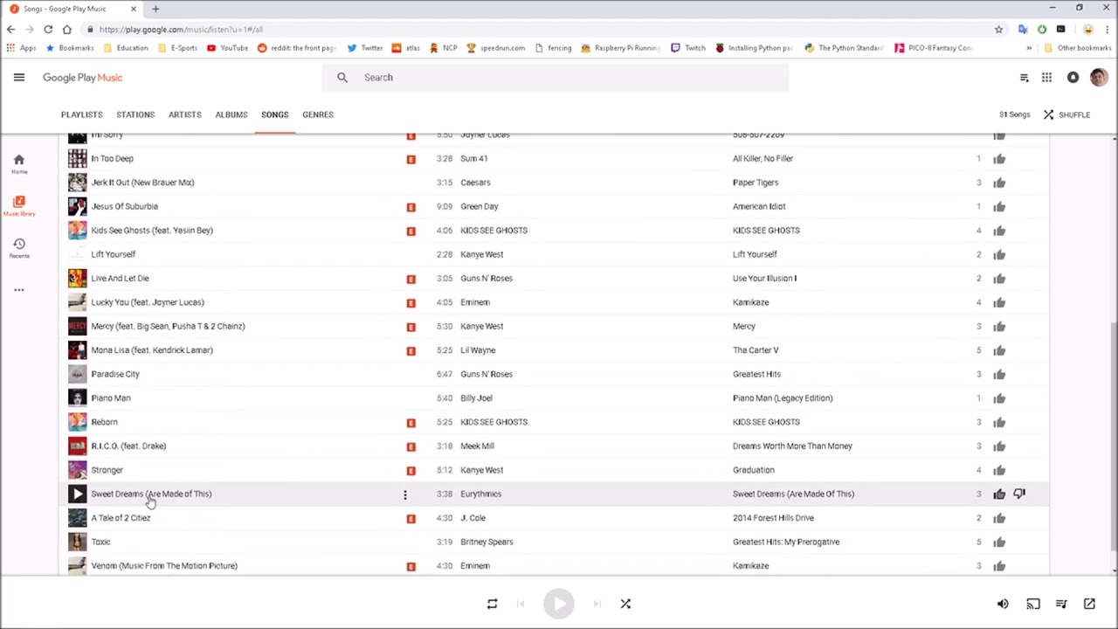Click the Search input field

click(x=556, y=78)
